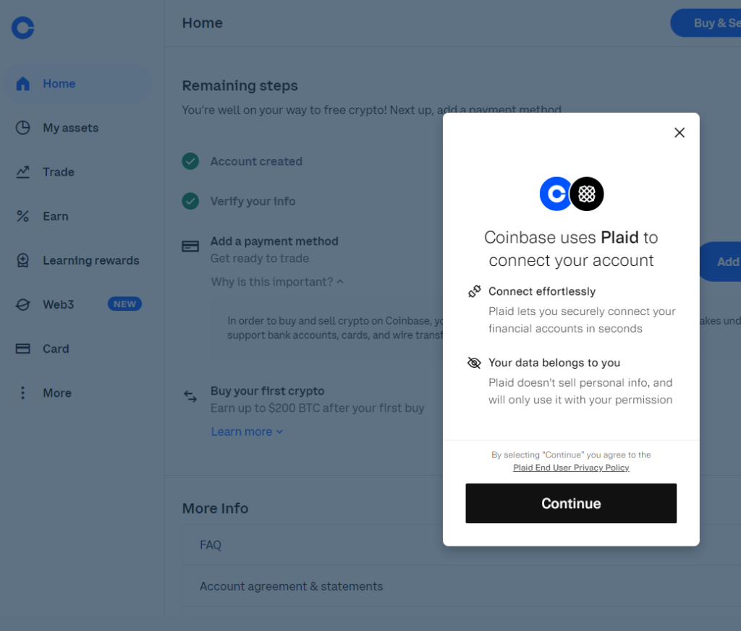This screenshot has height=631, width=741.
Task: Click the My assets pie chart icon
Action: (x=23, y=128)
